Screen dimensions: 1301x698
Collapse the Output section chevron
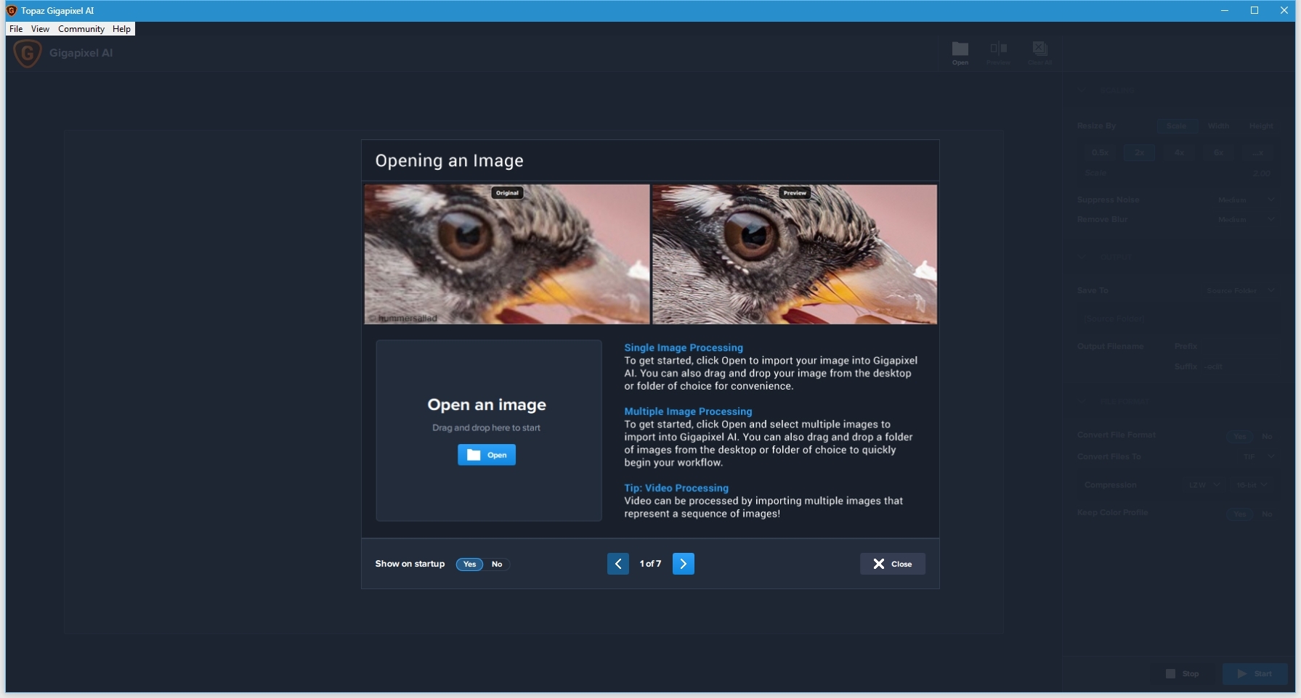[x=1082, y=257]
